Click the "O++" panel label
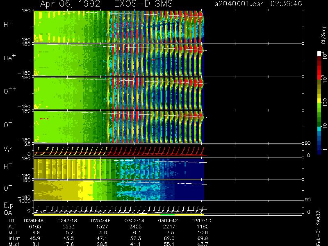The width and height of the screenshot is (328, 246). pyautogui.click(x=9, y=91)
